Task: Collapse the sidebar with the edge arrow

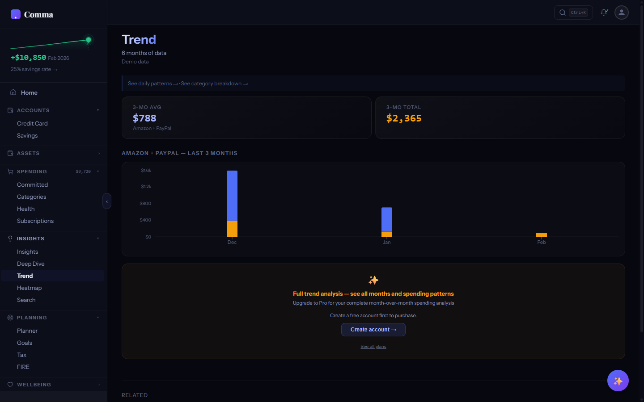Action: tap(107, 201)
